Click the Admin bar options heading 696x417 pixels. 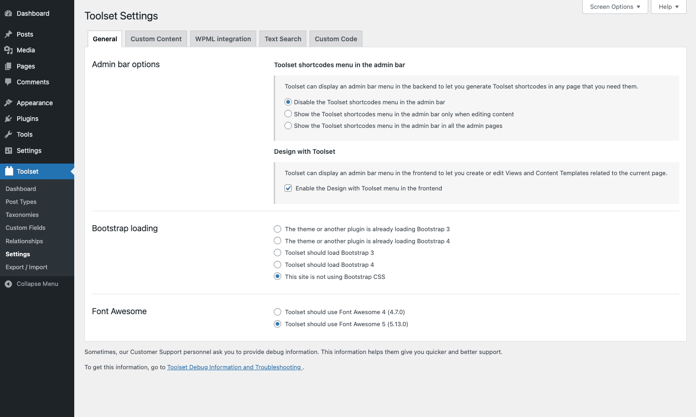pyautogui.click(x=126, y=64)
